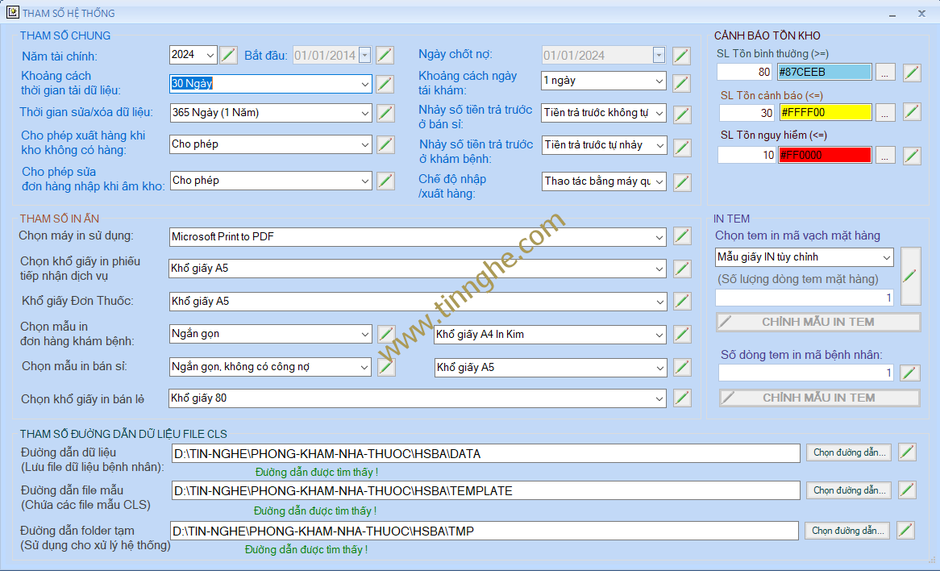The height and width of the screenshot is (571, 940).
Task: Click pencil for Đường dẫn dữ liệu path
Action: pos(907,452)
